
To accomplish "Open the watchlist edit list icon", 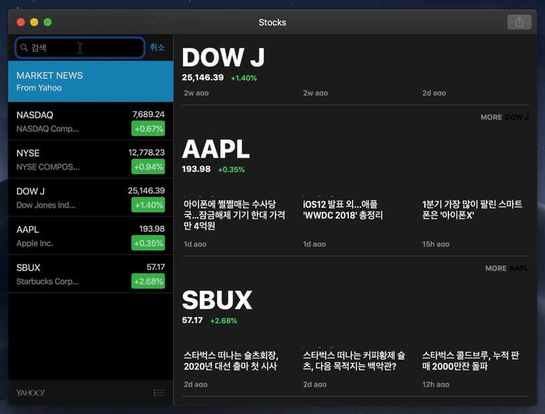I will 159,393.
